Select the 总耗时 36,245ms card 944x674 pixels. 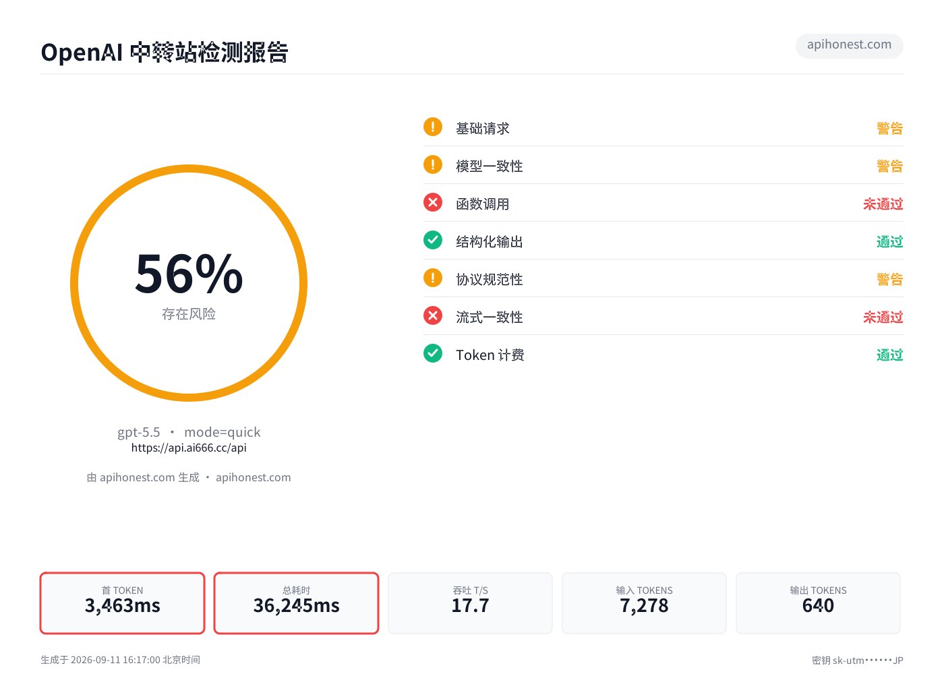(x=296, y=603)
